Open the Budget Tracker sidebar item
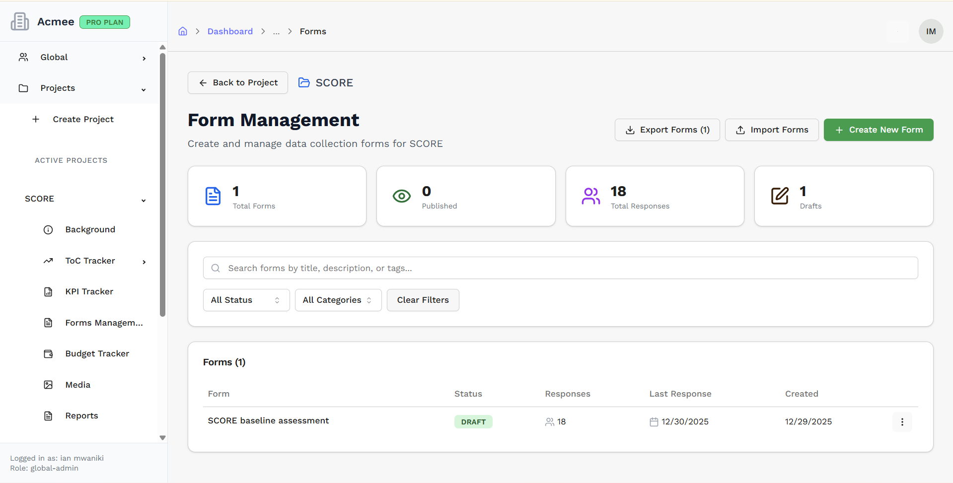 (x=97, y=353)
